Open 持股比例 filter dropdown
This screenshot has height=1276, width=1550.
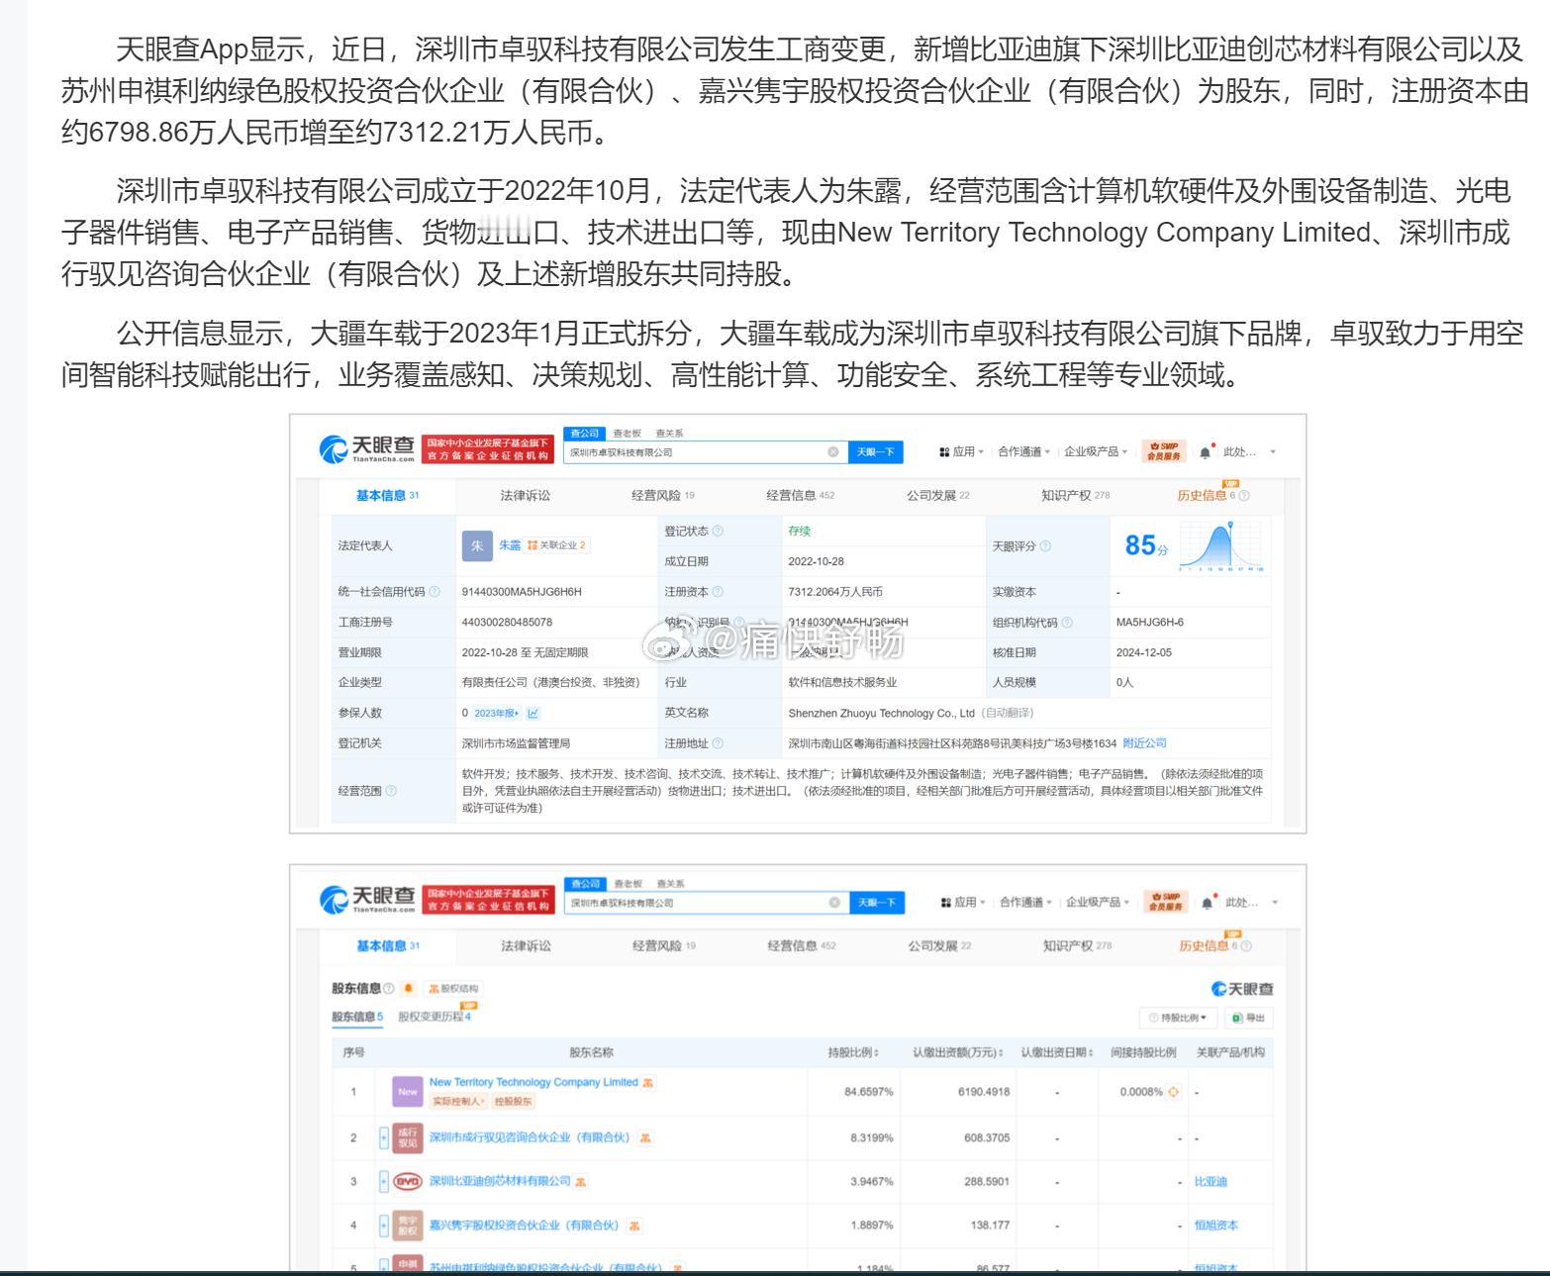pyautogui.click(x=1178, y=1018)
